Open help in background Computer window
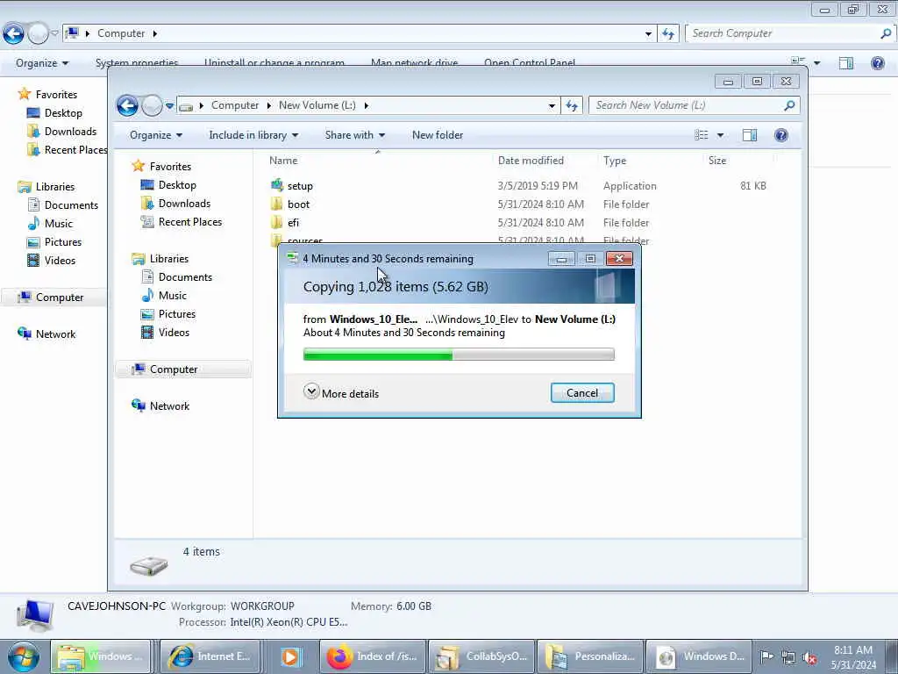 [877, 63]
